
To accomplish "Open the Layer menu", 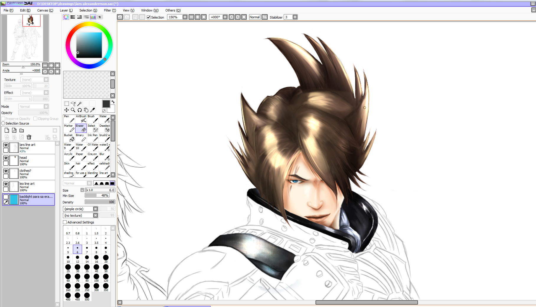I will 66,10.
